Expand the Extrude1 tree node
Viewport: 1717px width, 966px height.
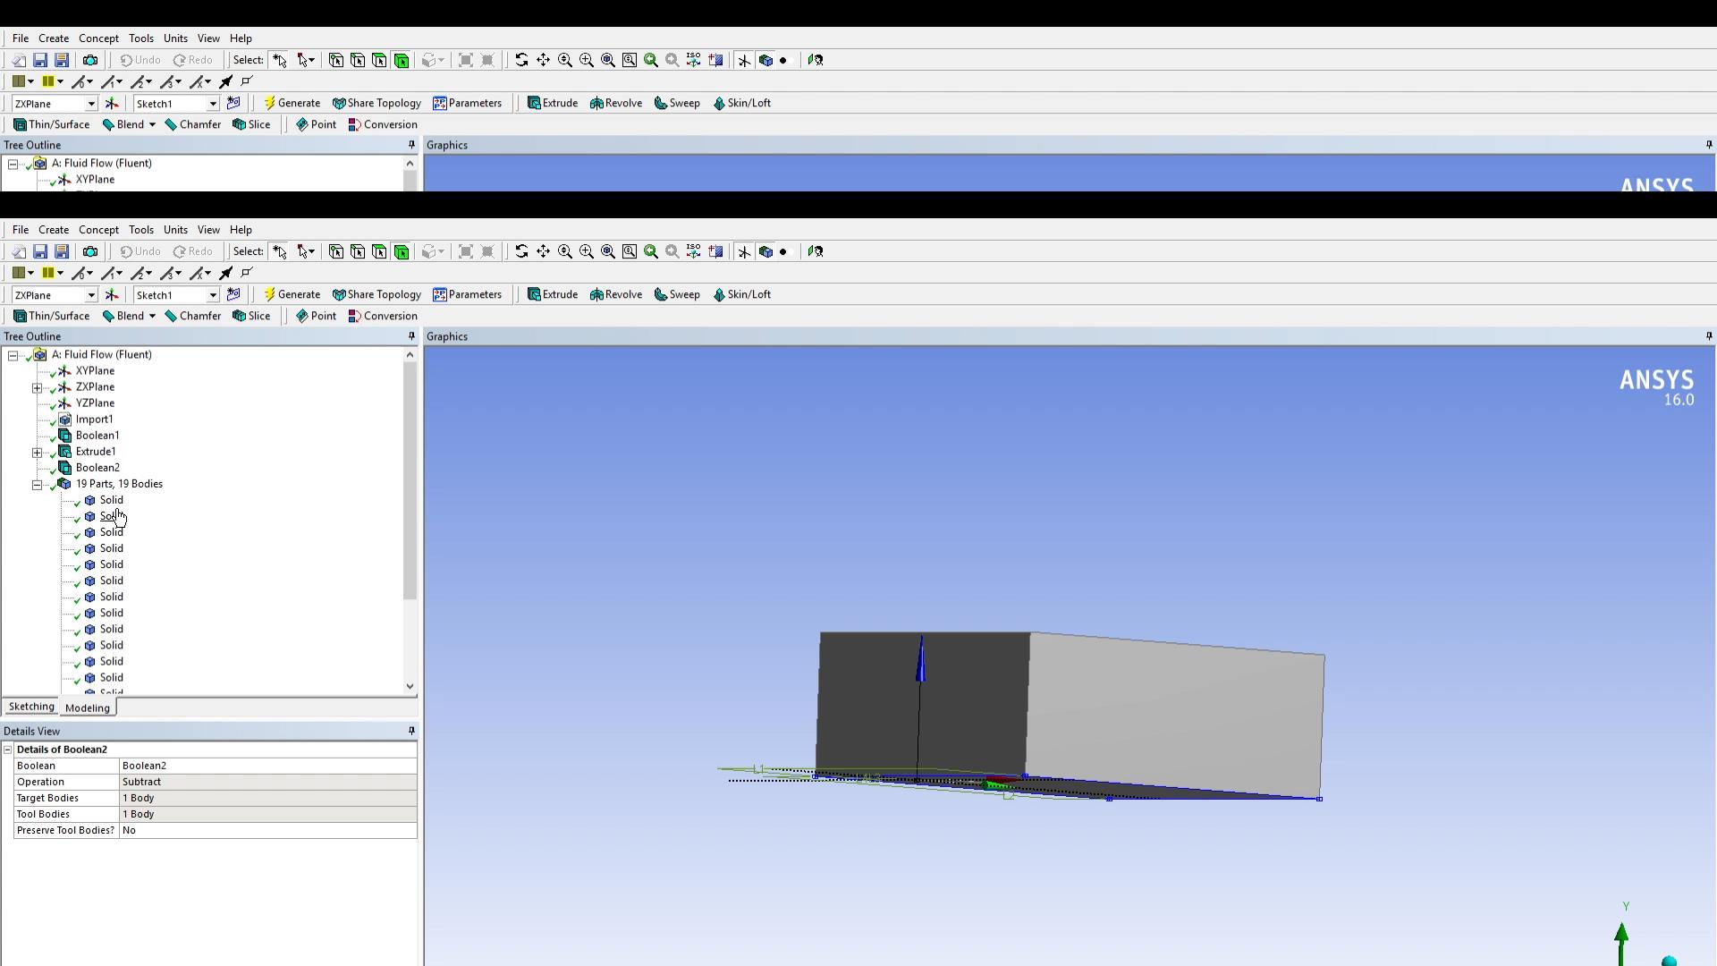click(x=38, y=452)
